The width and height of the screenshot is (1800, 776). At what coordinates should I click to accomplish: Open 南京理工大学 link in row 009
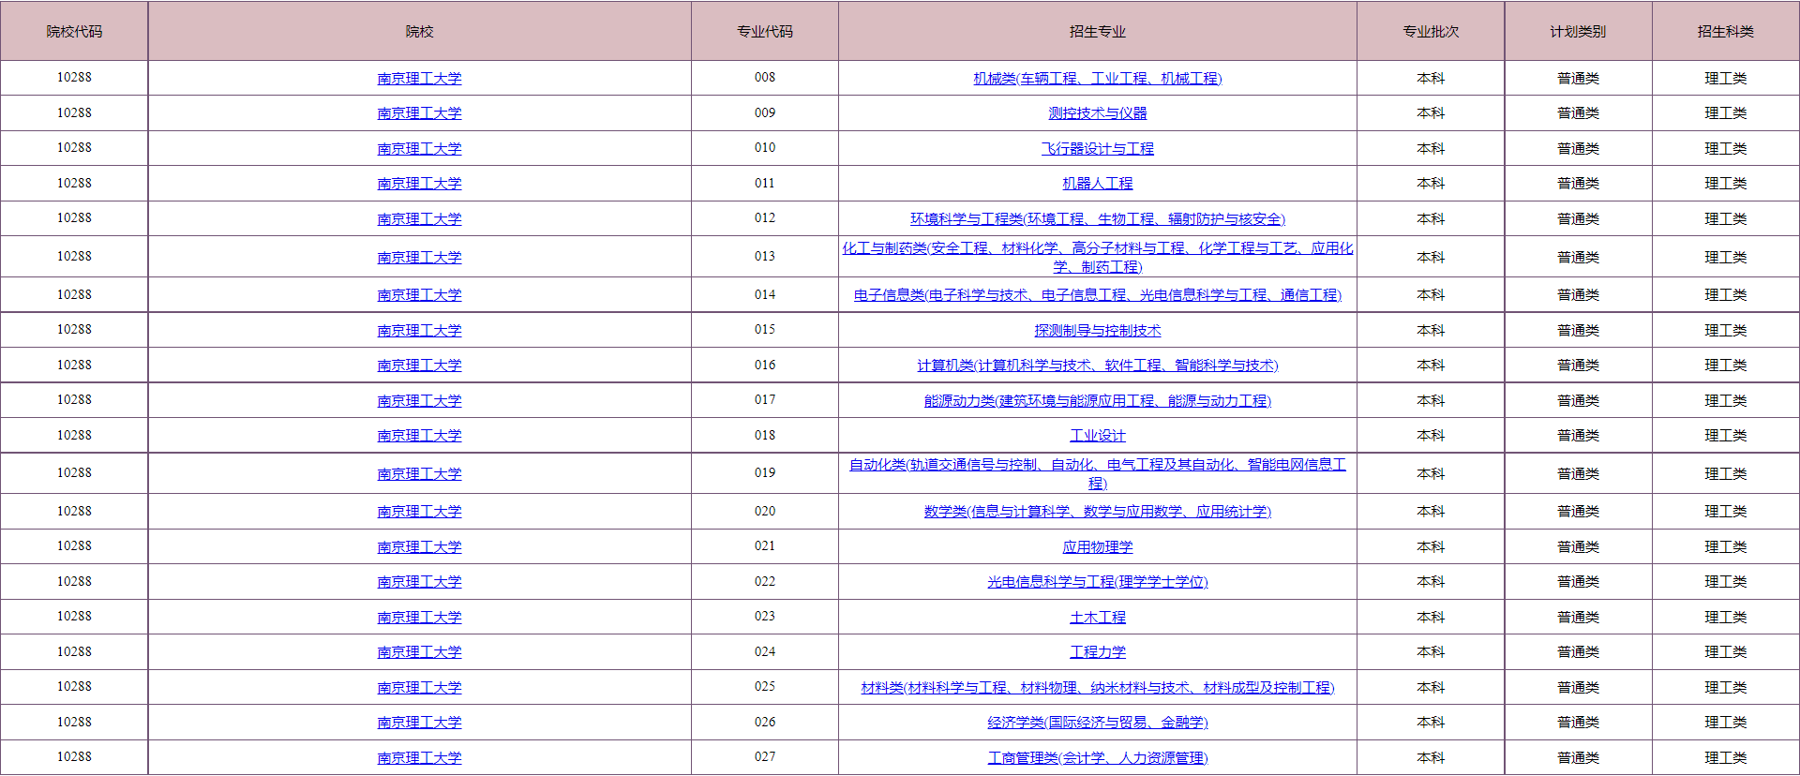click(419, 113)
